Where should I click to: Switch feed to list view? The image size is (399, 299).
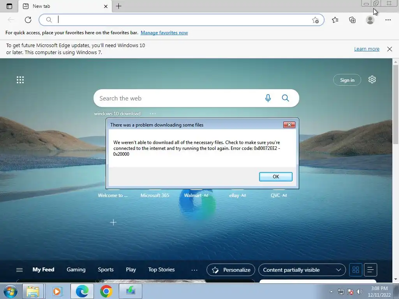[371, 270]
